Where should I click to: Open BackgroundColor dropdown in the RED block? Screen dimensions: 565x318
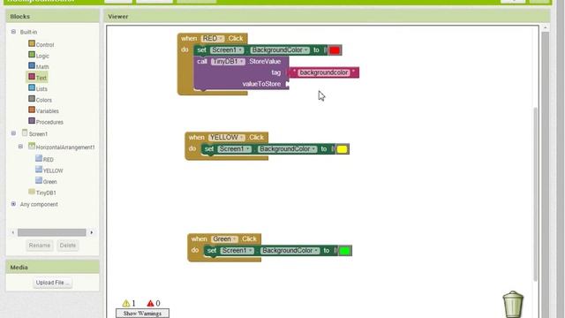tap(280, 50)
